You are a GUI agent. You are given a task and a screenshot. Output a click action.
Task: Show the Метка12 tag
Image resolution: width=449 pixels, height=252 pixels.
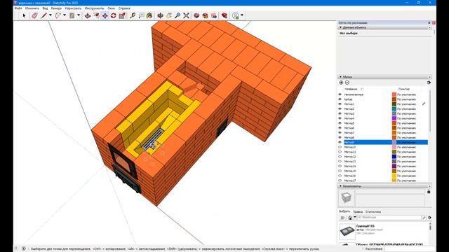pyautogui.click(x=340, y=157)
